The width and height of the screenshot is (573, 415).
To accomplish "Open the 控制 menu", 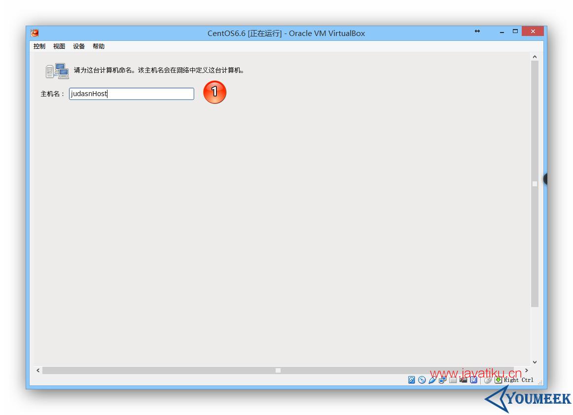I will click(39, 46).
